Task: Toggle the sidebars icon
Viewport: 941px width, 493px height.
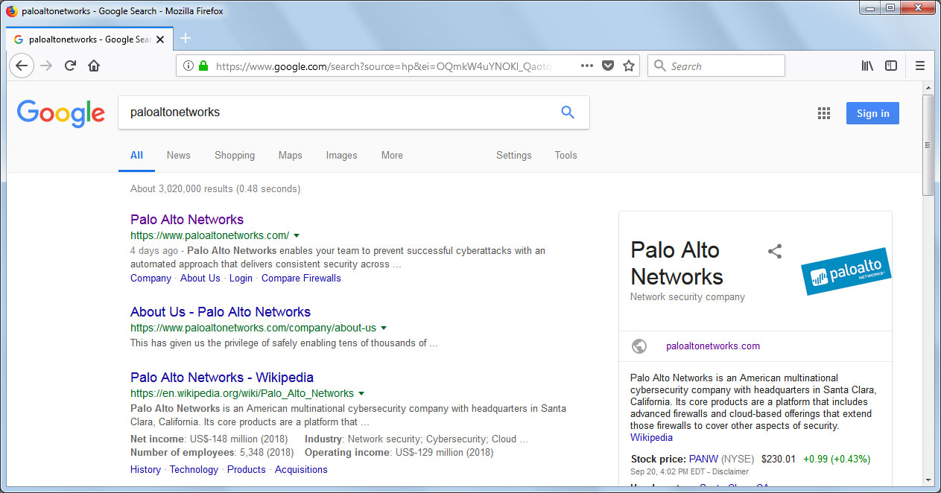Action: [891, 66]
